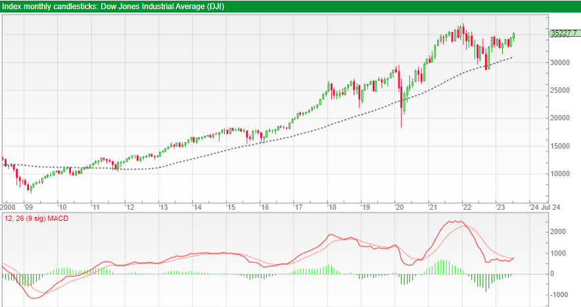Click the Jul 24 label on time axis
581x307 pixels.
[x=551, y=207]
